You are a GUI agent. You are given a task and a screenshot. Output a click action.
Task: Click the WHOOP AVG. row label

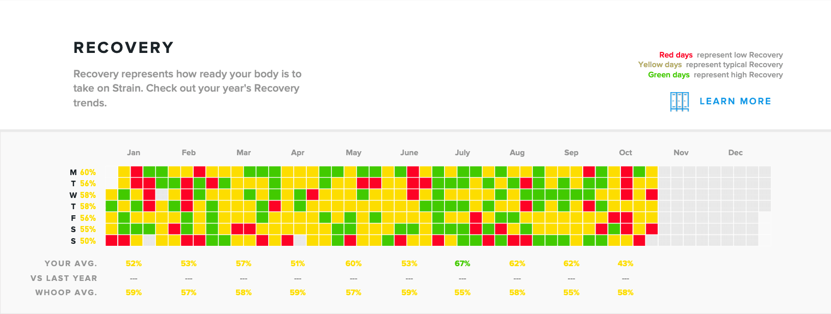66,292
